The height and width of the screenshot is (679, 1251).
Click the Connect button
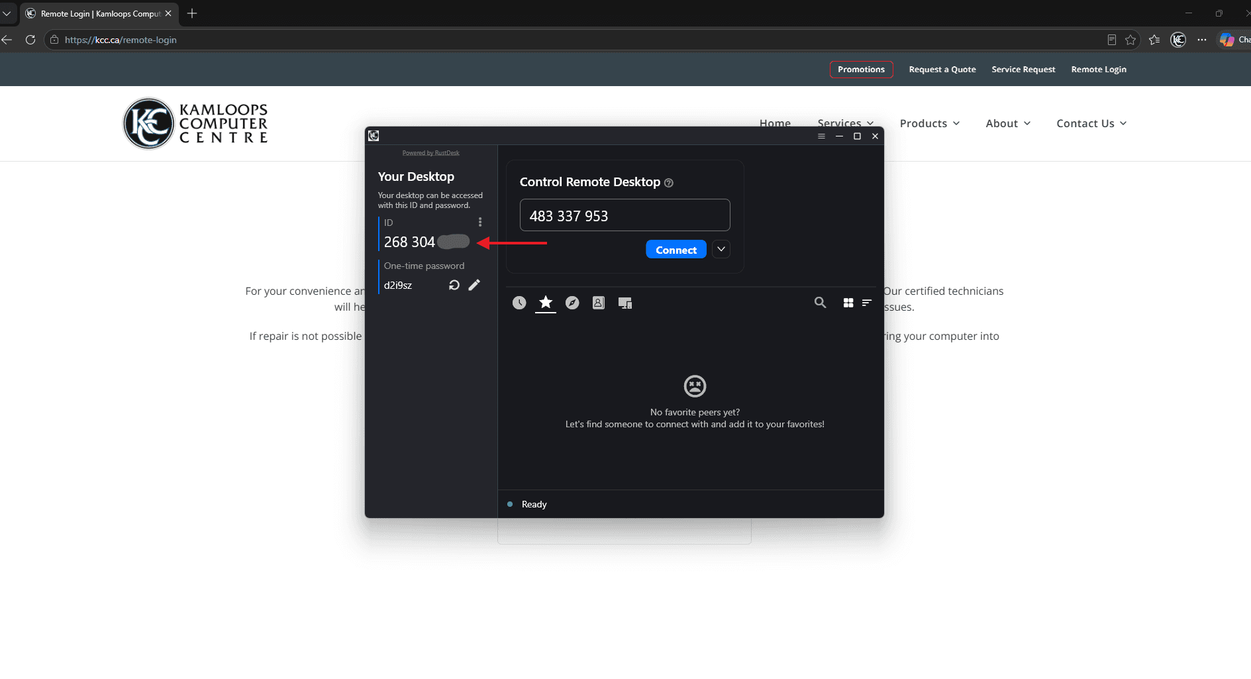[x=676, y=249]
